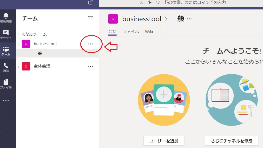The width and height of the screenshot is (263, 148).
Task: Select the Teams (チーム) sidebar icon
Action: pyautogui.click(x=6, y=51)
